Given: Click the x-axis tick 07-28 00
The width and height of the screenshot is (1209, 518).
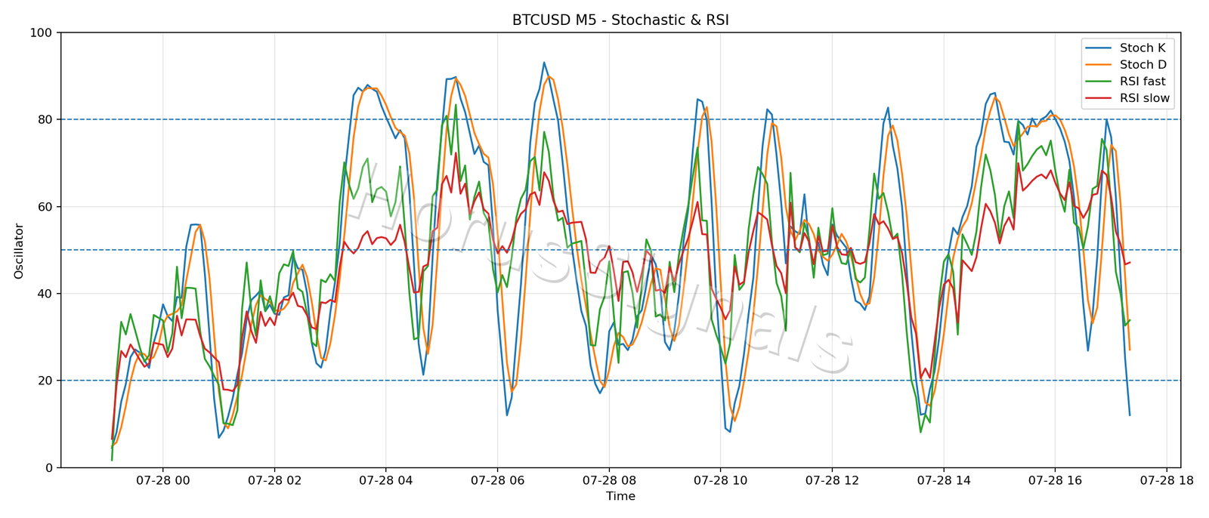Looking at the screenshot, I should (x=162, y=480).
